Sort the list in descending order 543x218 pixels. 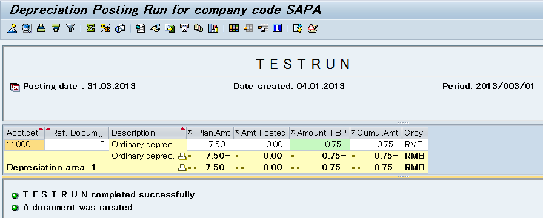click(56, 28)
